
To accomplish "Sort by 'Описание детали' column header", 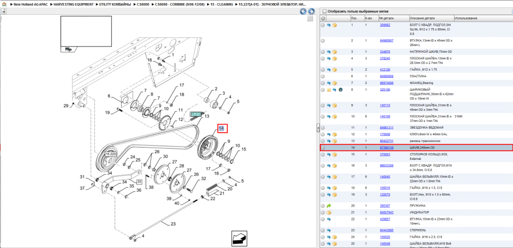I will (x=431, y=18).
